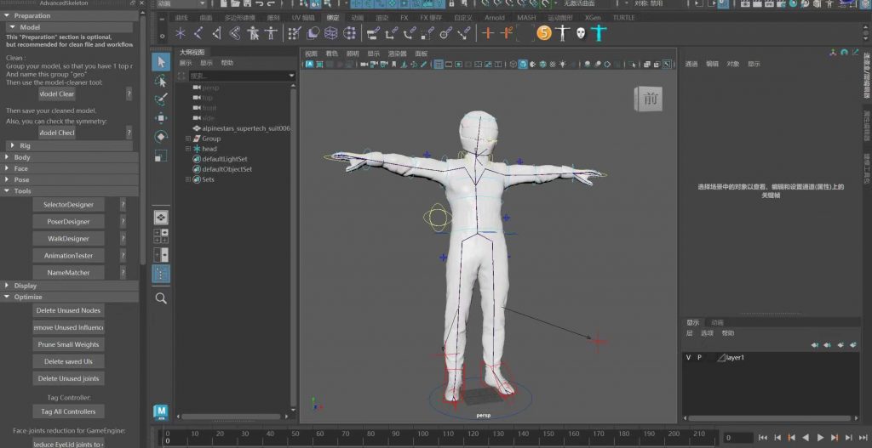Collapse the Tools section
This screenshot has height=448, width=872.
pos(5,191)
